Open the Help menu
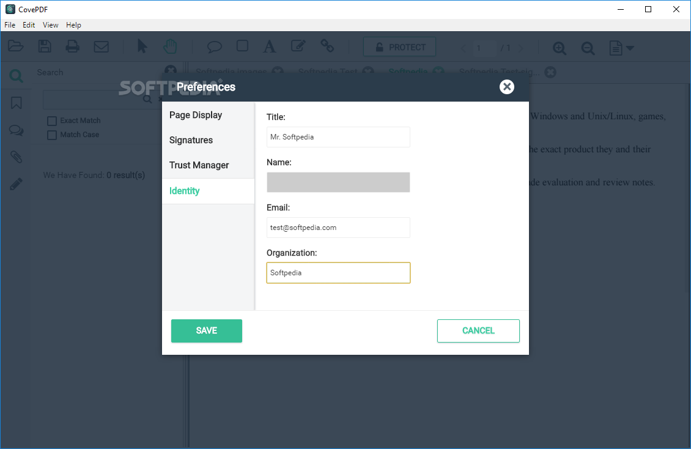Image resolution: width=691 pixels, height=449 pixels. (73, 25)
